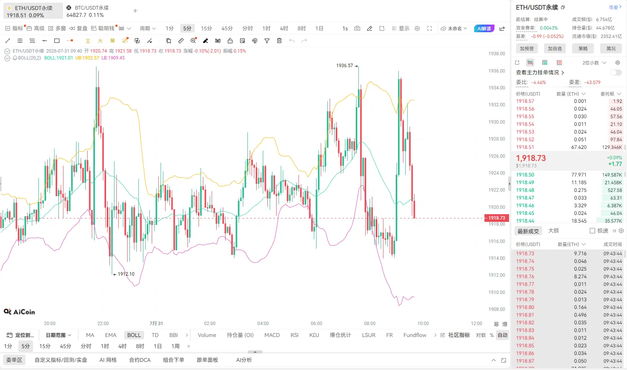
Task: Click the 加自选 button
Action: click(x=555, y=49)
